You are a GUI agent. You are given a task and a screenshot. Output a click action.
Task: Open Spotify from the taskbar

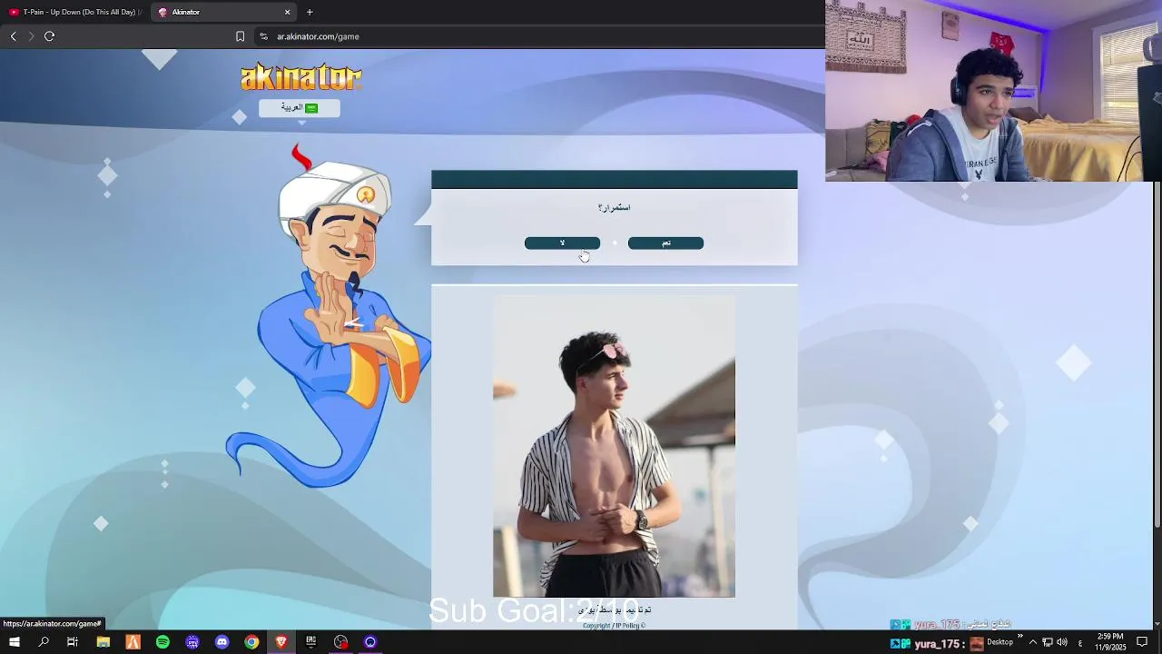tap(162, 642)
